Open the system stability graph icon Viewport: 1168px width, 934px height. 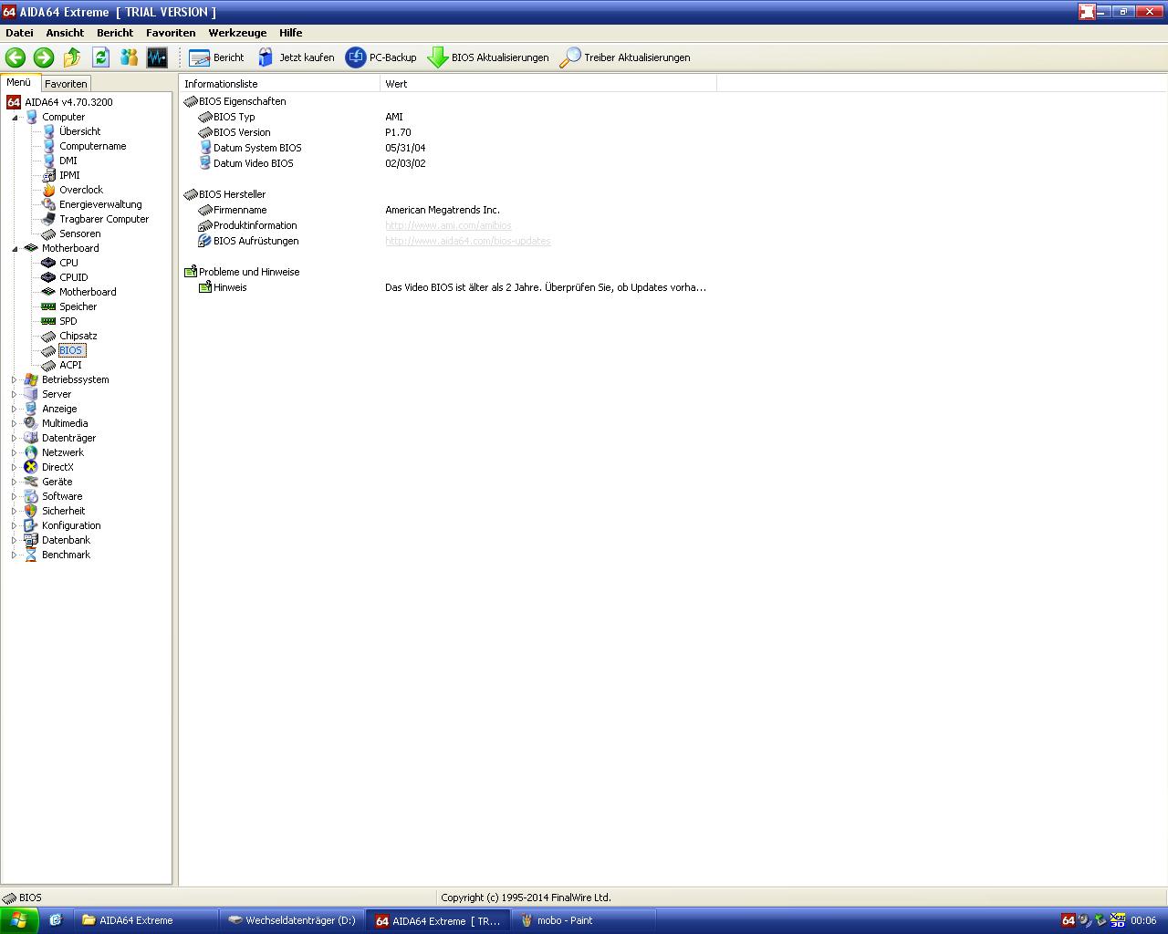click(157, 57)
